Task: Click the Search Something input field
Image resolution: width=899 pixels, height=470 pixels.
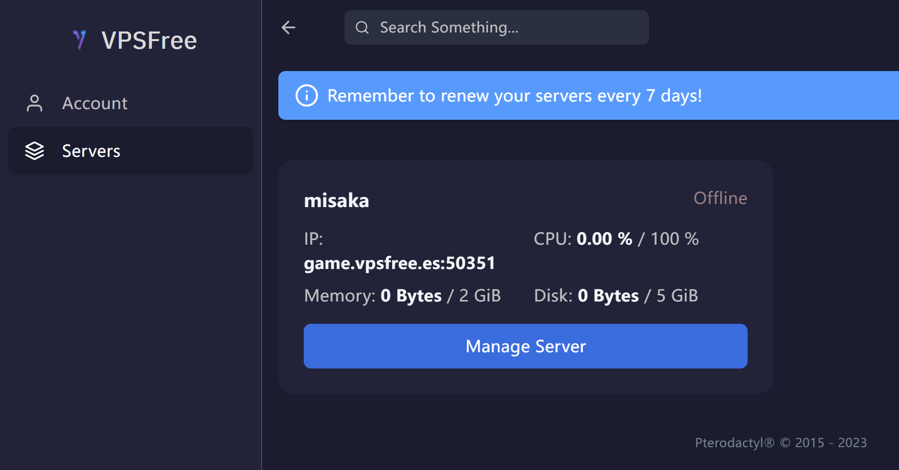Action: [x=497, y=27]
